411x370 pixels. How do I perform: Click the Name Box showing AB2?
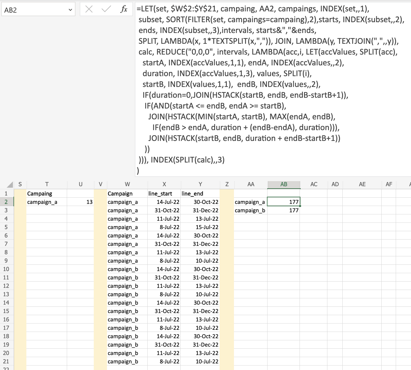38,10
